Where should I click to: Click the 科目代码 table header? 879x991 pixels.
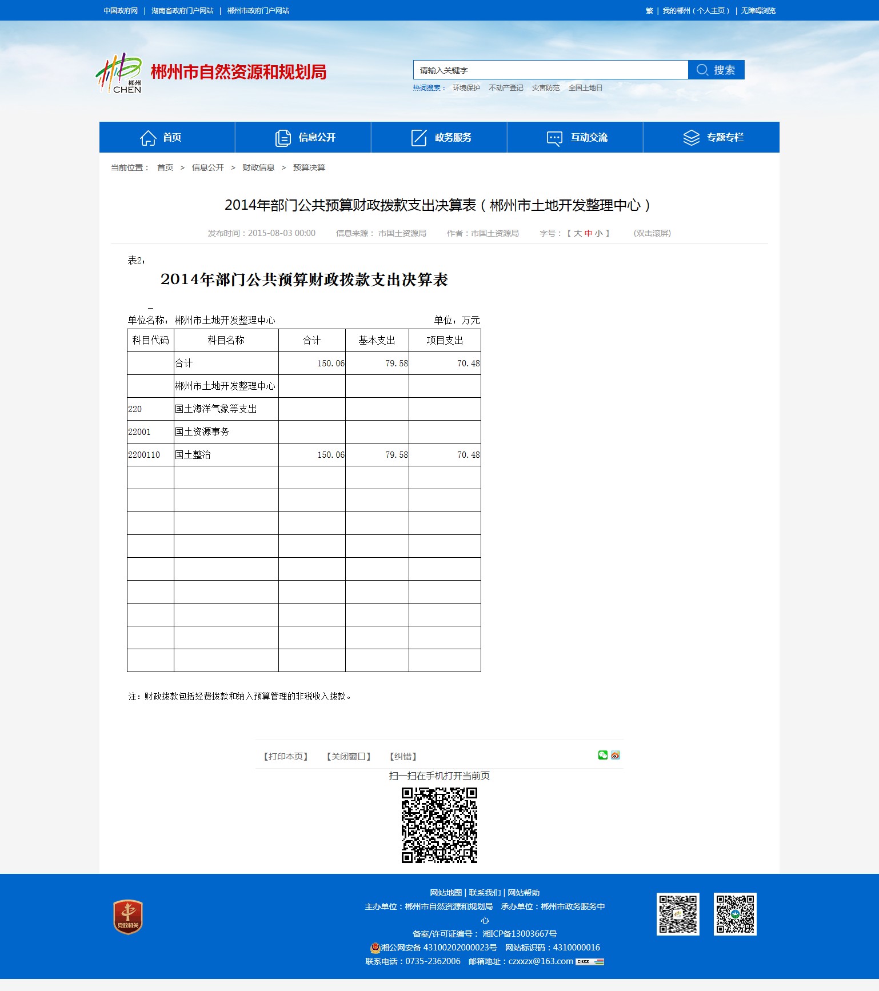(x=151, y=341)
